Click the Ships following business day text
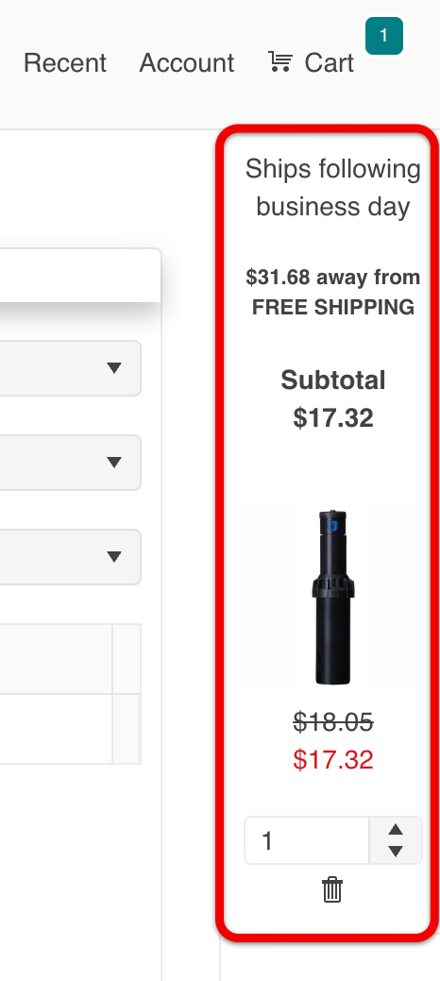This screenshot has width=440, height=981. 333,188
